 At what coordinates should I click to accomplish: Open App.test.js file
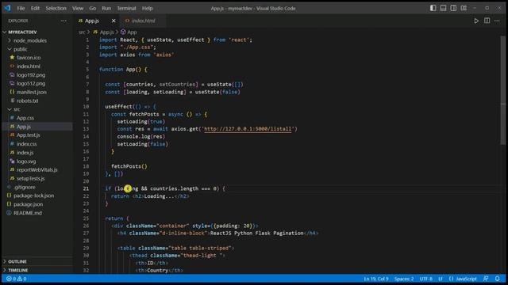(x=29, y=135)
